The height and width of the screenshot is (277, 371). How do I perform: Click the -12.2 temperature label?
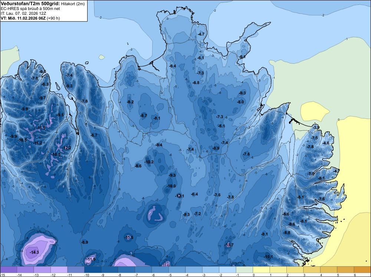pyautogui.click(x=67, y=148)
